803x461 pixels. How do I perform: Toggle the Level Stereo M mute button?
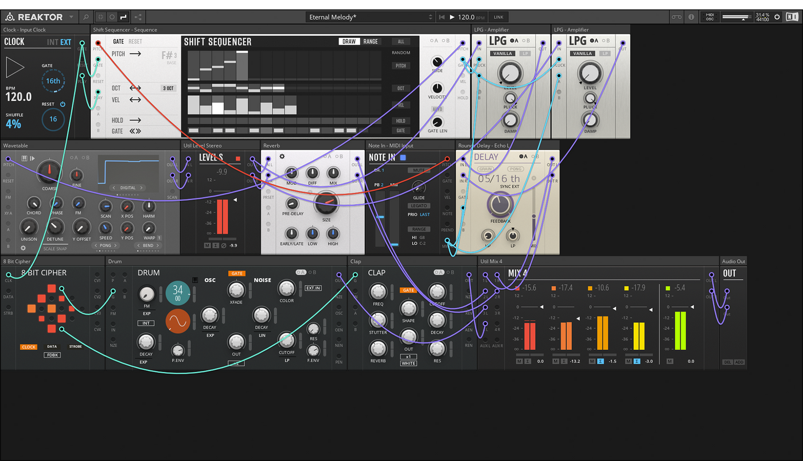pyautogui.click(x=207, y=246)
